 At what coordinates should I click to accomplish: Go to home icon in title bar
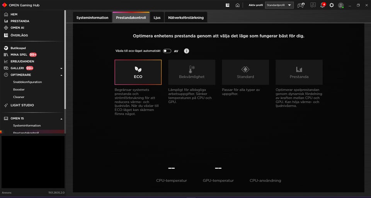238,5
